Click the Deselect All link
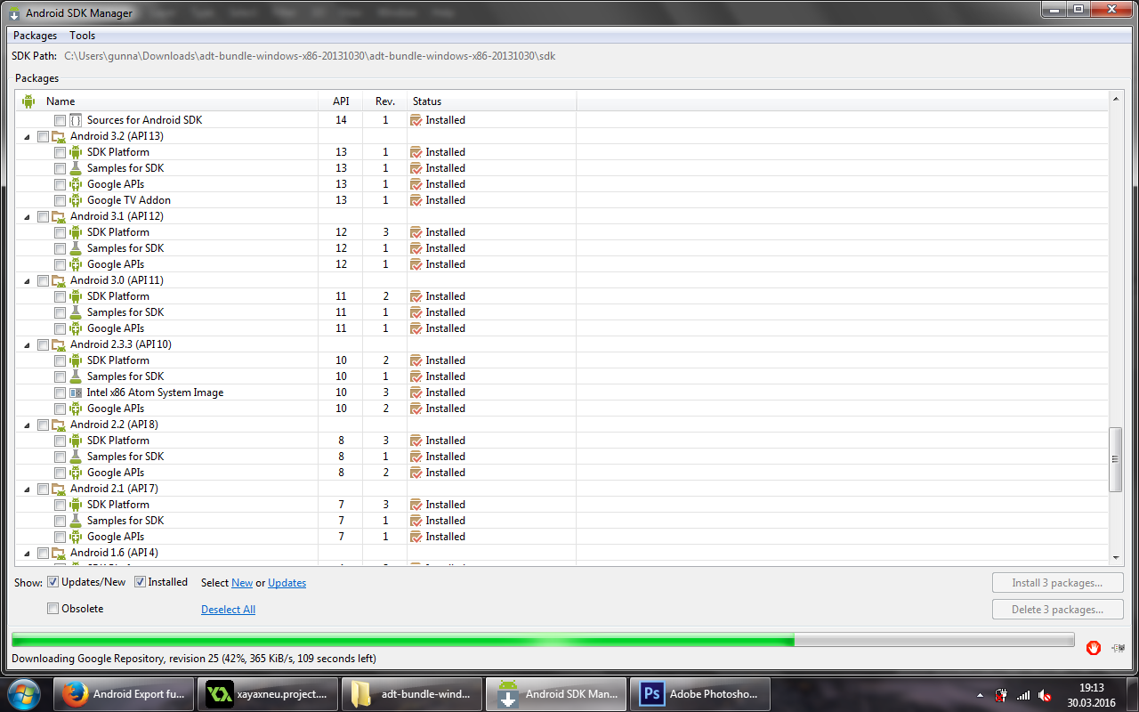The image size is (1139, 712). (x=228, y=610)
